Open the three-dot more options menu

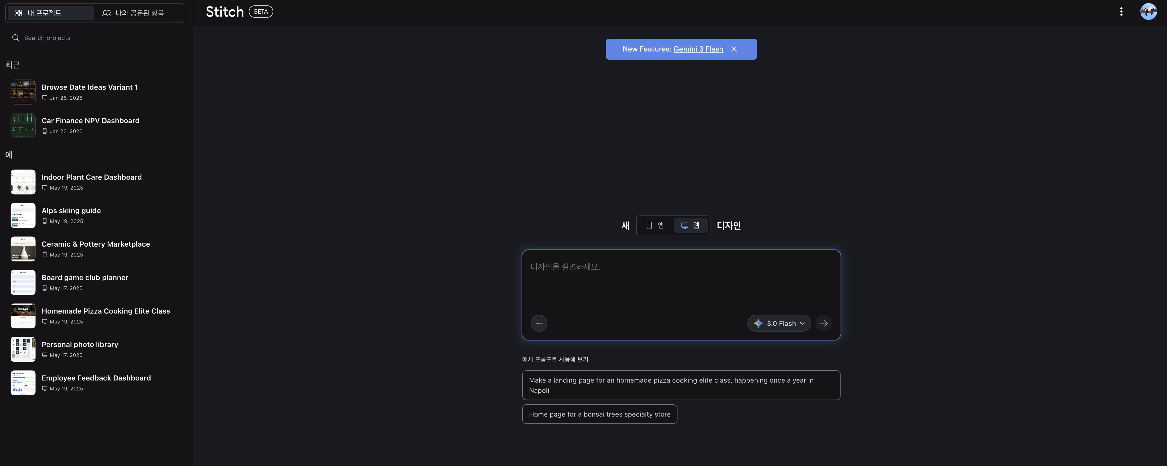pos(1121,12)
